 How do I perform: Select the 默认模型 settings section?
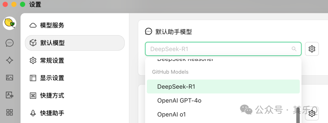52,43
